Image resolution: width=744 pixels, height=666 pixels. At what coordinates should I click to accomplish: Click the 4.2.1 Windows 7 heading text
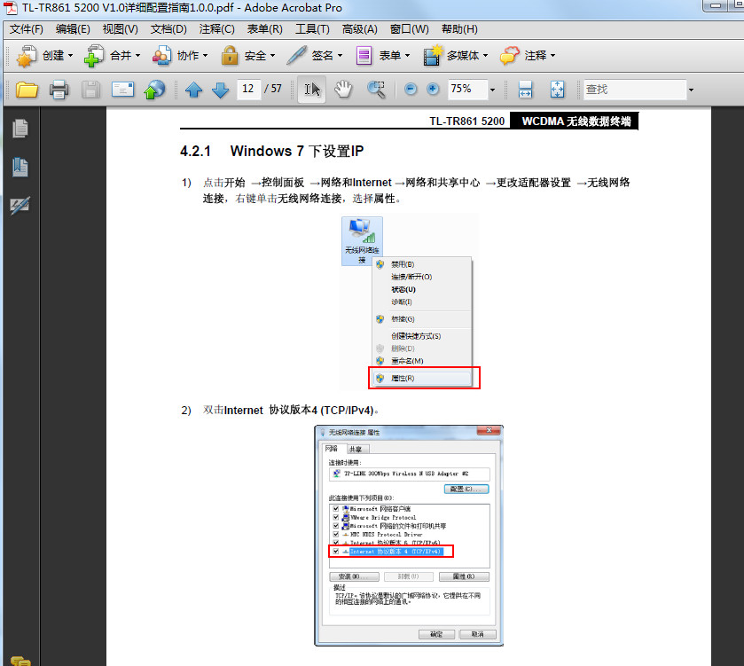[x=272, y=151]
